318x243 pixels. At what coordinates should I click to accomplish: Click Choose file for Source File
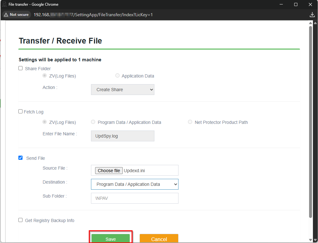[109, 171]
